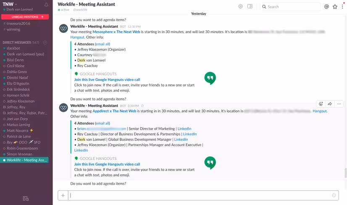Select Worklife - Meeting Ass... in sidebar
This screenshot has width=347, height=205.
click(24, 160)
